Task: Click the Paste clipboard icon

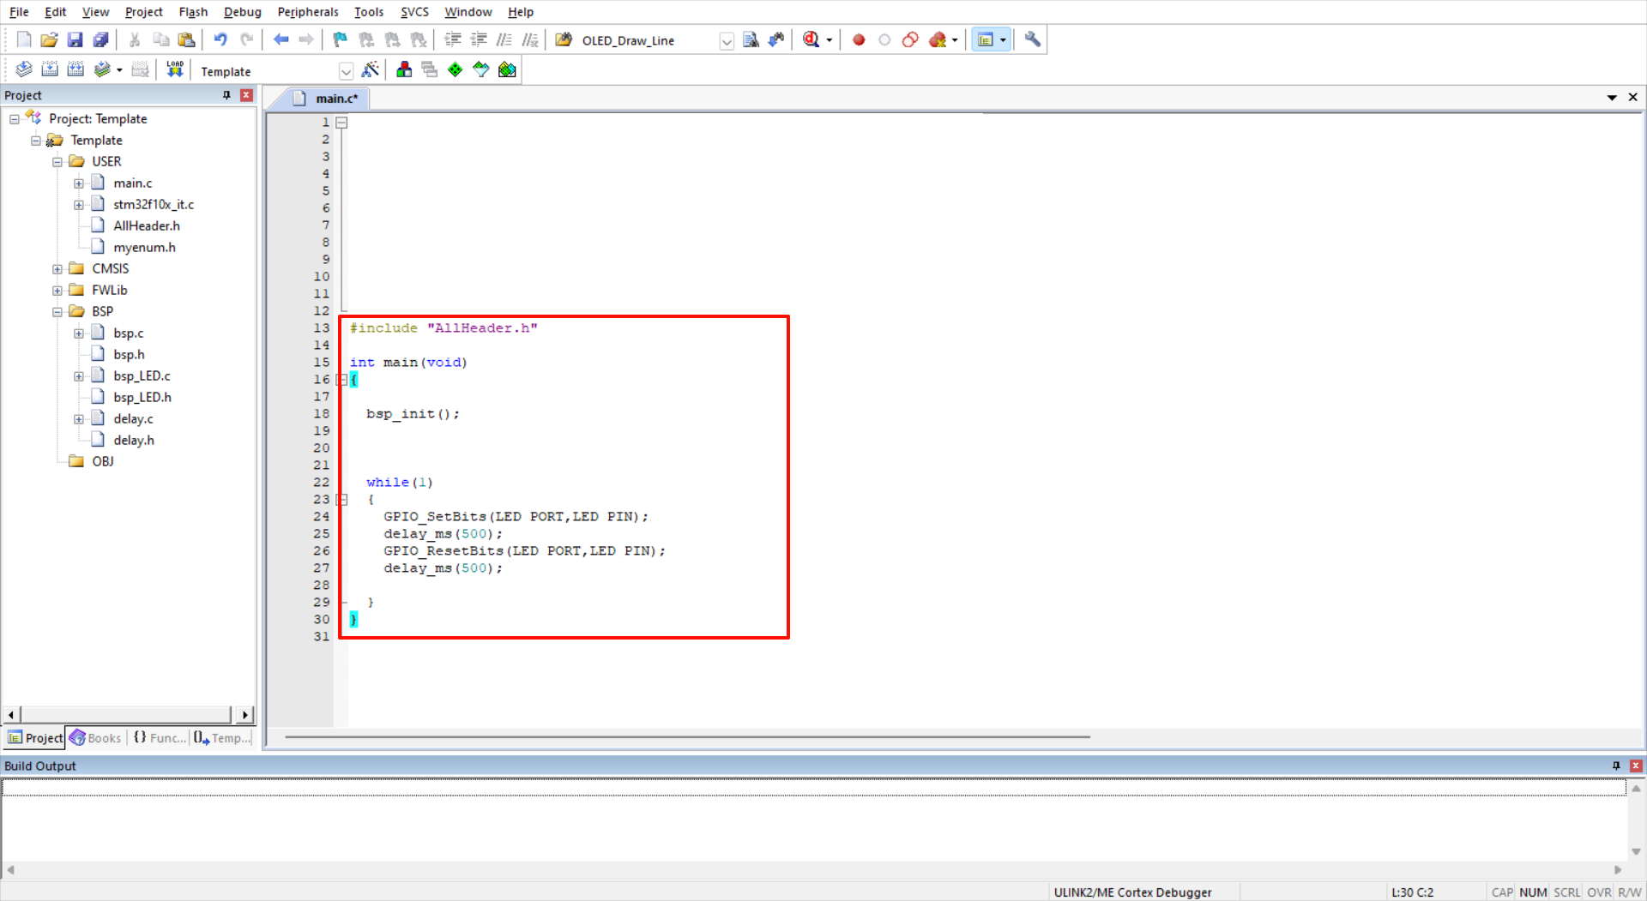Action: (x=186, y=39)
